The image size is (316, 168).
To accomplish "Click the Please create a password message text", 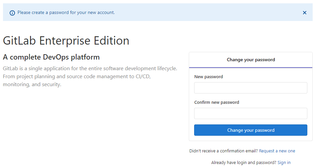I will [66, 13].
